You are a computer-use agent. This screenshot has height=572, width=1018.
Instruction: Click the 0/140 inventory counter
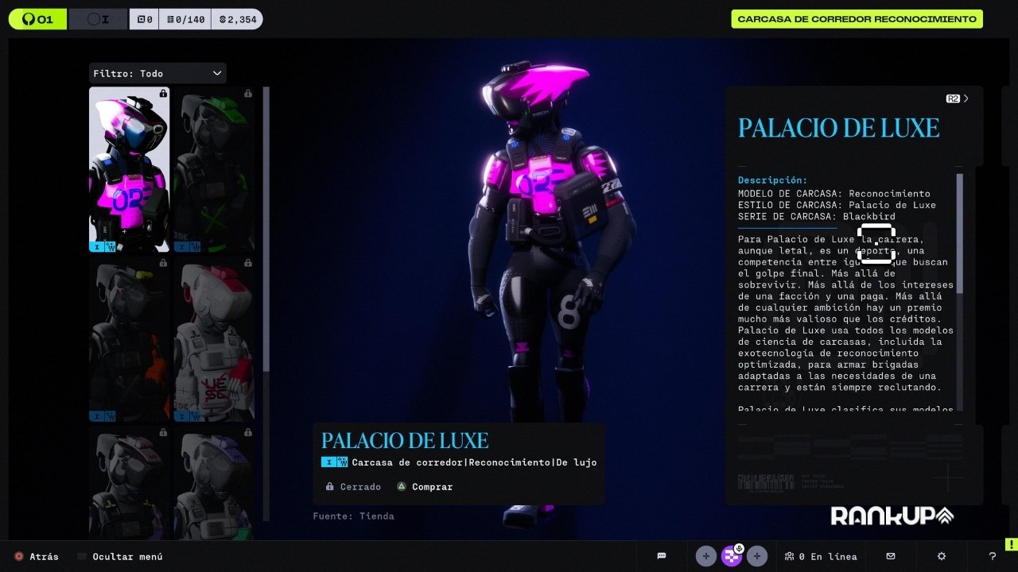(x=185, y=19)
